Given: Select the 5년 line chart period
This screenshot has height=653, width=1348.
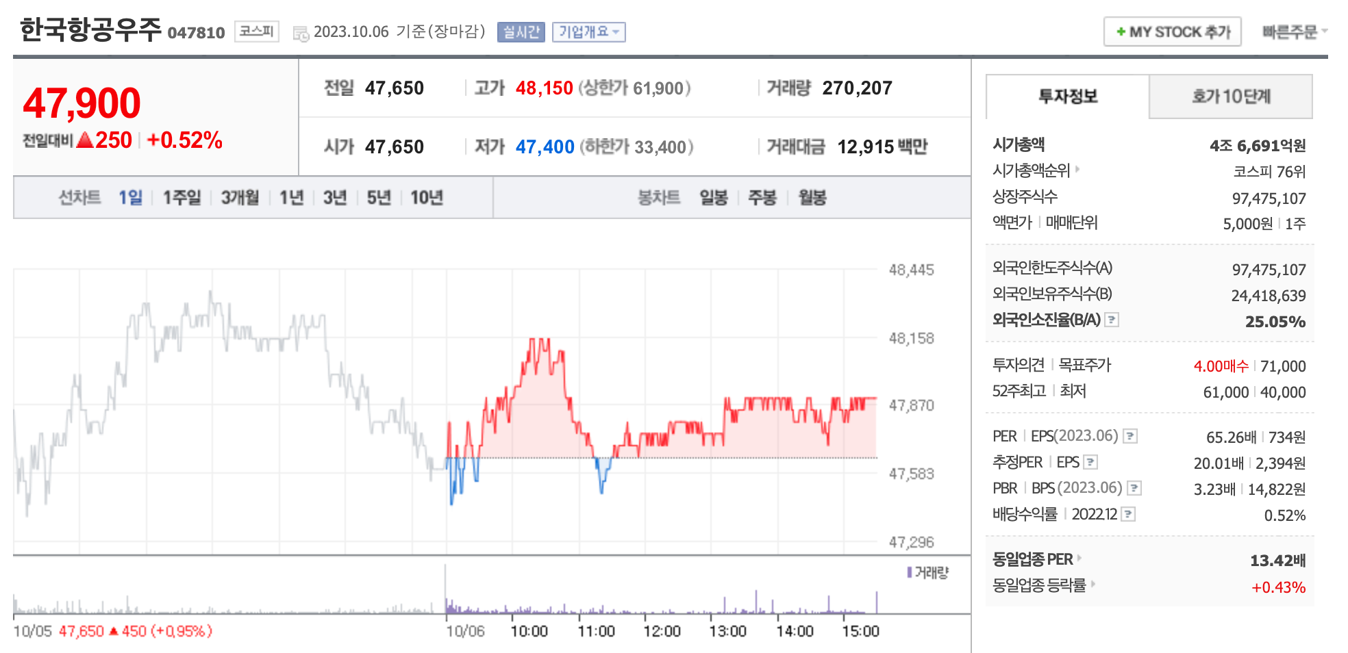Looking at the screenshot, I should [x=379, y=198].
